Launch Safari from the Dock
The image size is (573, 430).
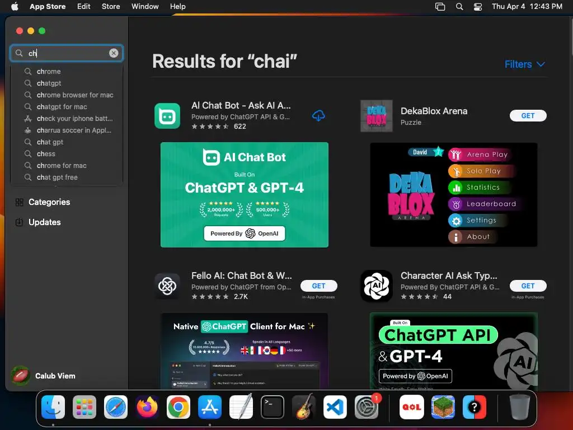pyautogui.click(x=116, y=407)
